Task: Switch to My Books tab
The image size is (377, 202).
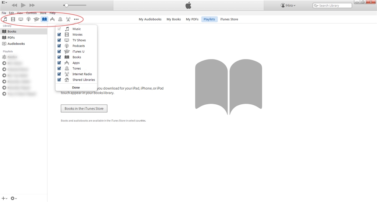Action: 174,19
